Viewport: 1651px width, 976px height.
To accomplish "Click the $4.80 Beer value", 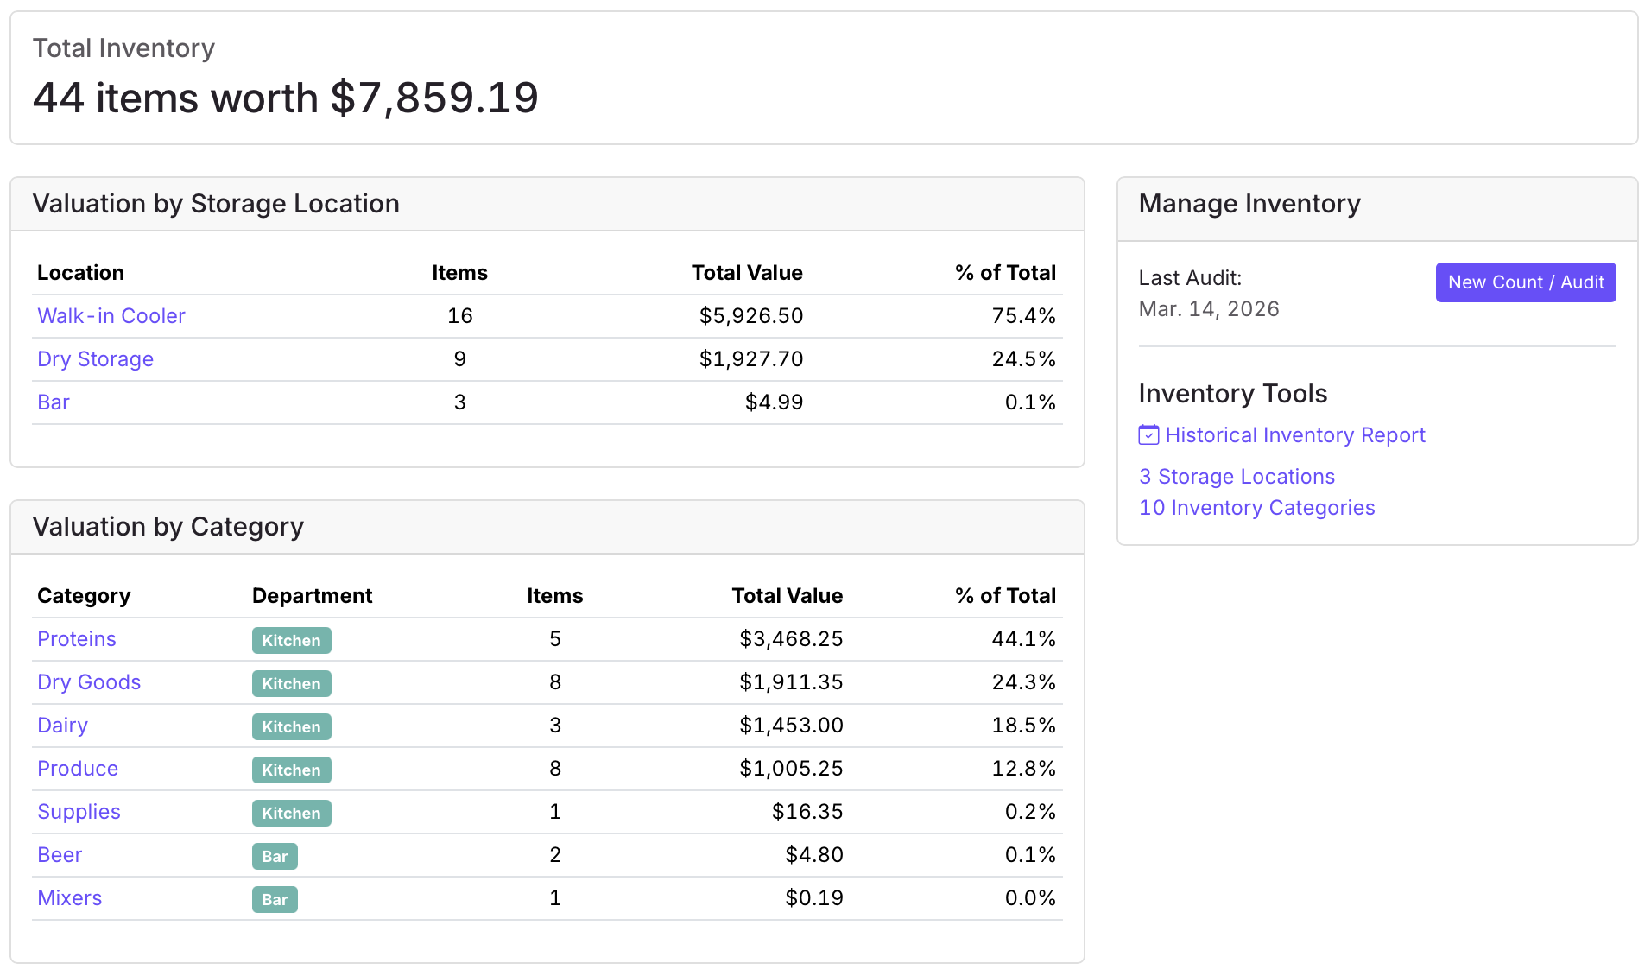I will 814,855.
